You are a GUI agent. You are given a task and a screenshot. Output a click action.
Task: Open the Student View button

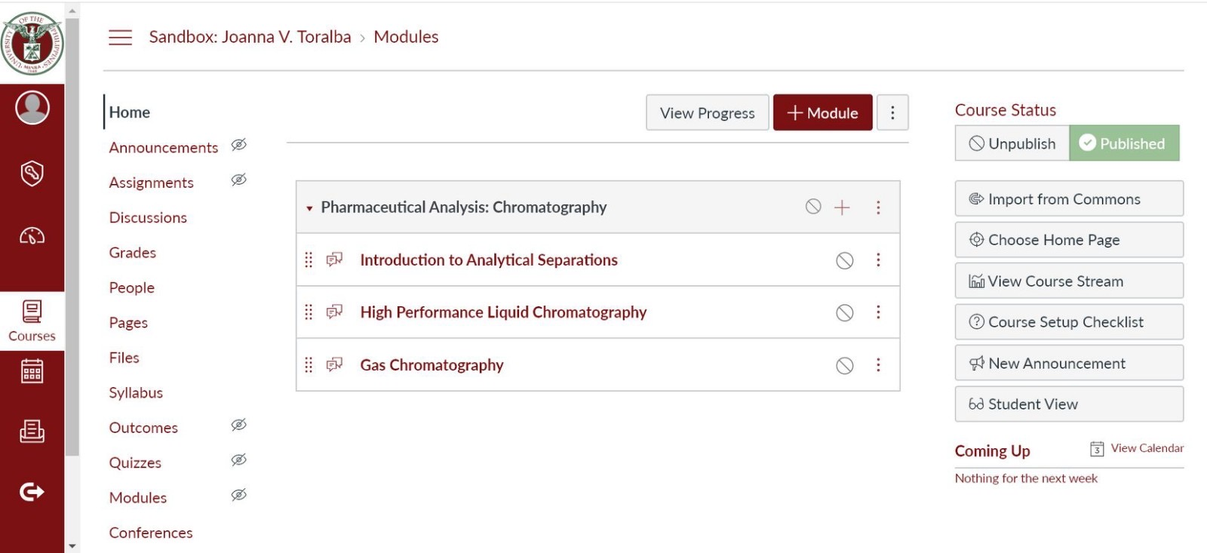point(1068,404)
